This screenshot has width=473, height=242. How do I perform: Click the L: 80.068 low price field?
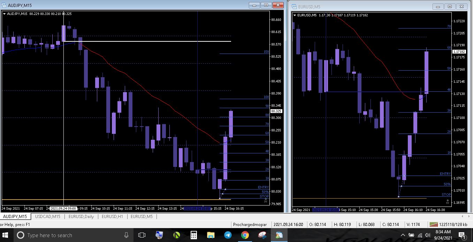click(x=366, y=225)
